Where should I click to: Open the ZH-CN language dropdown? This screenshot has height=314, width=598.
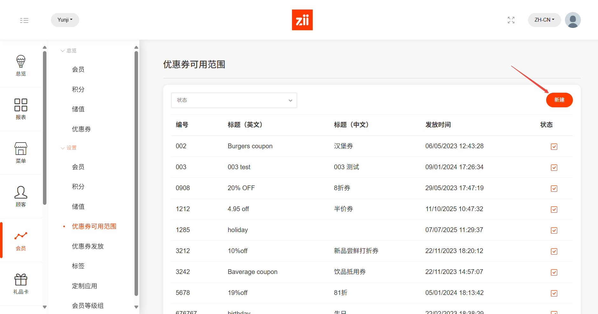tap(544, 20)
